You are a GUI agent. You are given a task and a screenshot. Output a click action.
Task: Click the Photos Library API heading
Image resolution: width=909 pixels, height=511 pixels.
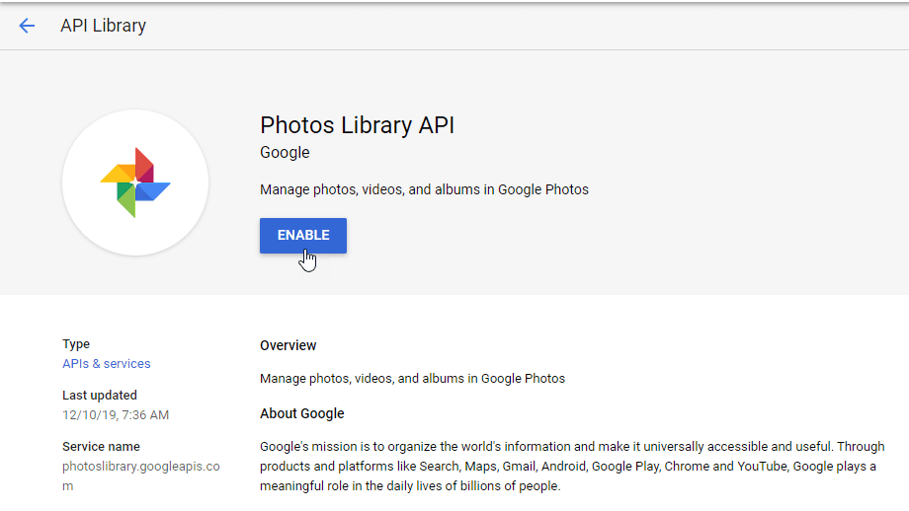coord(357,125)
